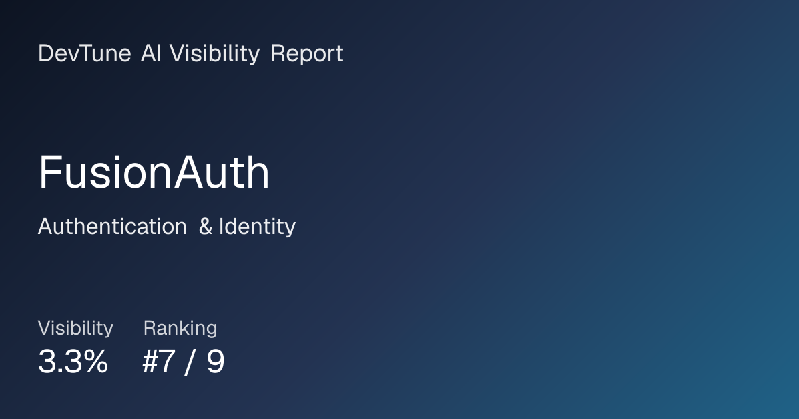
Task: Click the 'DevTune AI Visibility Report' header text
Action: tap(190, 54)
